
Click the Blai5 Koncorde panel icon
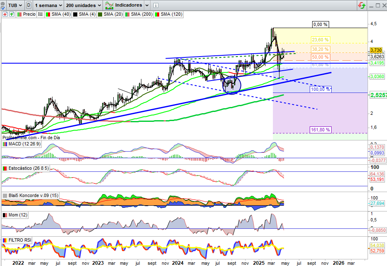pos(5,196)
